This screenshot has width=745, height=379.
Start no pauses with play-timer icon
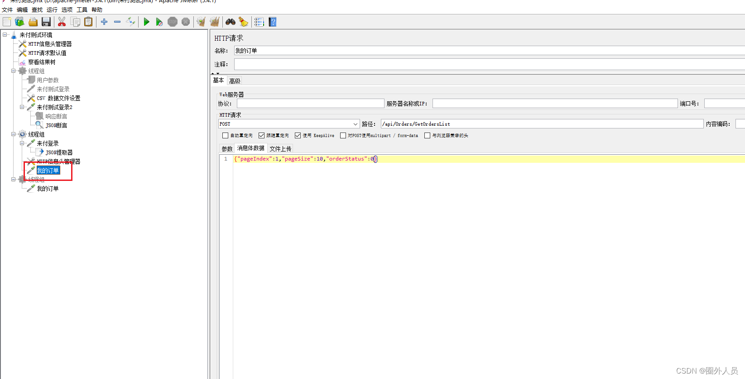click(159, 22)
